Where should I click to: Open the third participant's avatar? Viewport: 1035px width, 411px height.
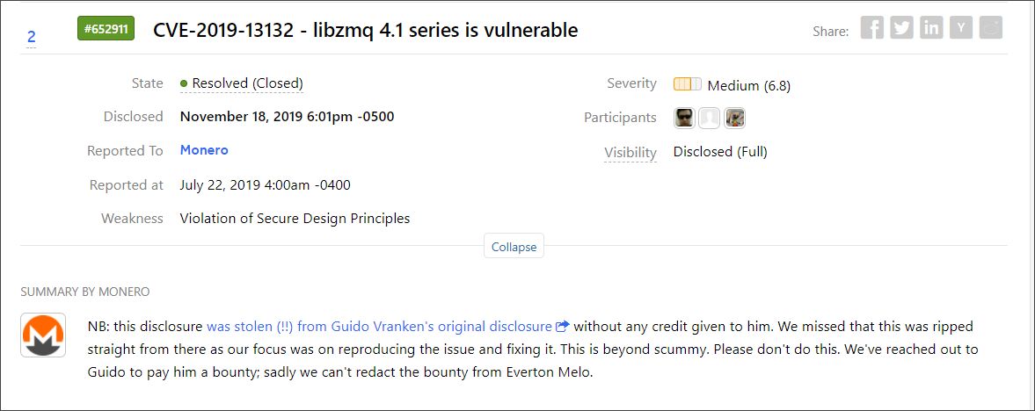(x=734, y=118)
